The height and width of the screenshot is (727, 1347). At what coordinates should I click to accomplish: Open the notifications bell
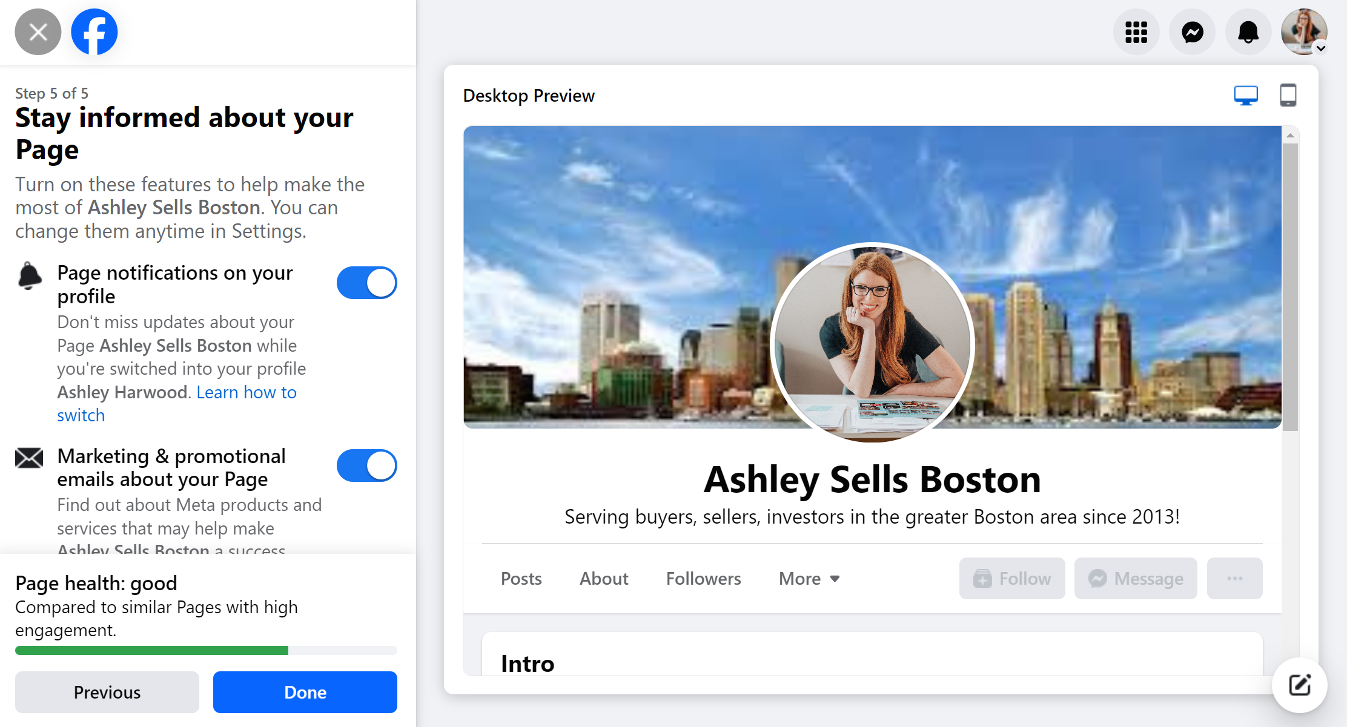pos(1248,32)
